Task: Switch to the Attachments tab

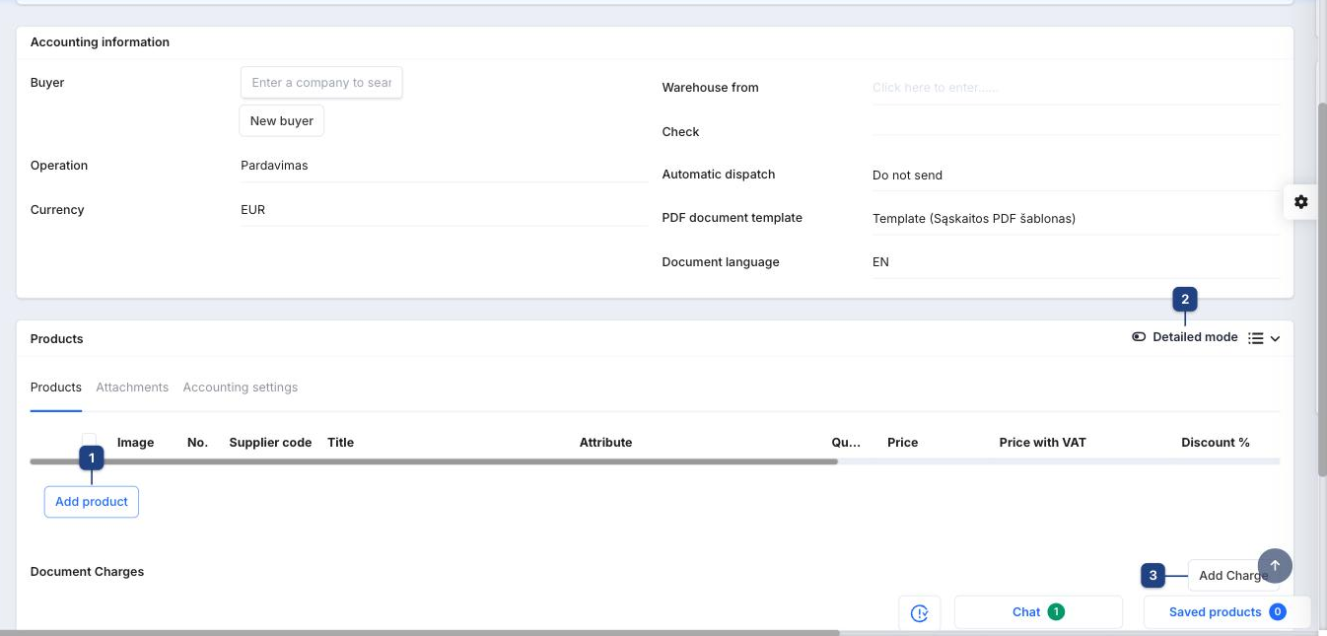Action: [132, 388]
